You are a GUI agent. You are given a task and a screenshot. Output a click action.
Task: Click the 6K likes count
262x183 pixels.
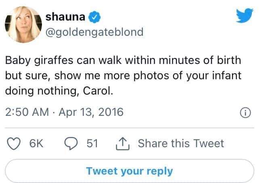point(36,144)
